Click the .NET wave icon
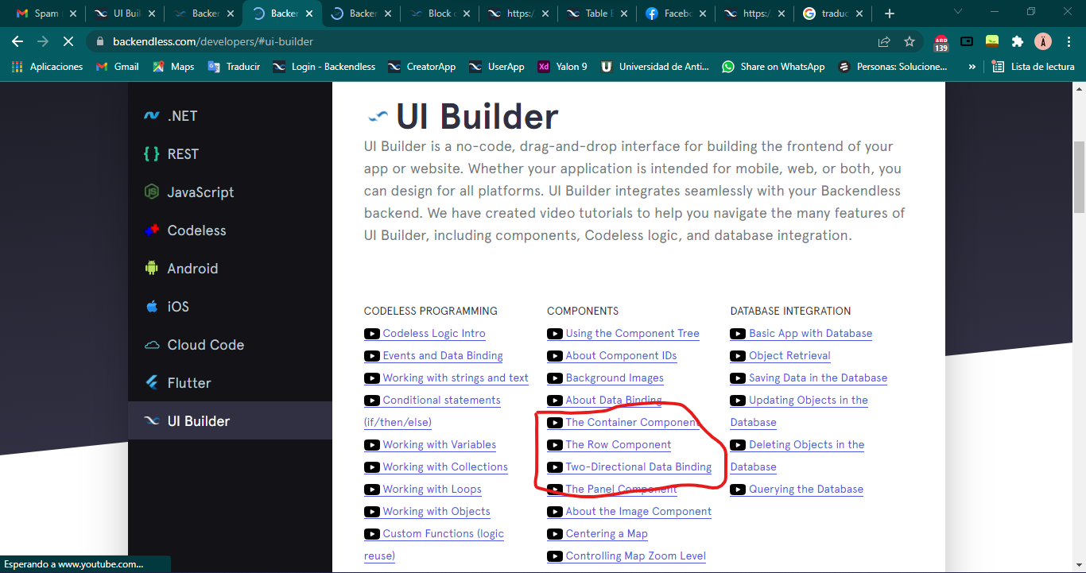1086x573 pixels. (152, 116)
